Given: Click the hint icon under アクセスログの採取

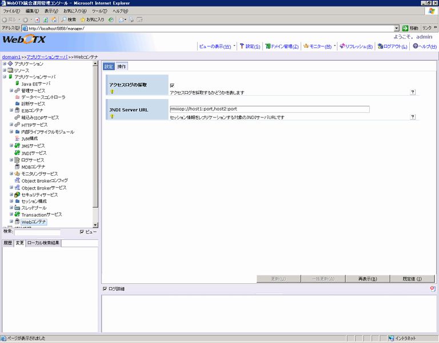Looking at the screenshot, I should pyautogui.click(x=112, y=92).
